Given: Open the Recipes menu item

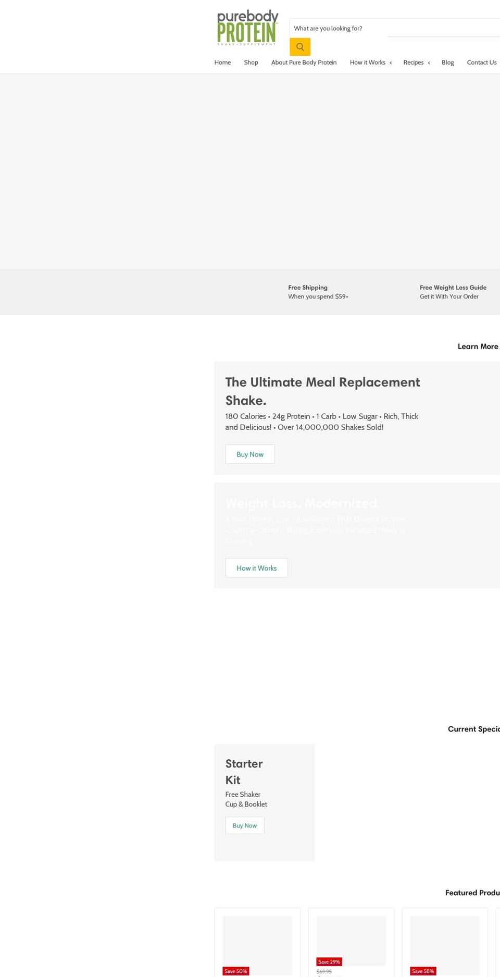Looking at the screenshot, I should 413,63.
